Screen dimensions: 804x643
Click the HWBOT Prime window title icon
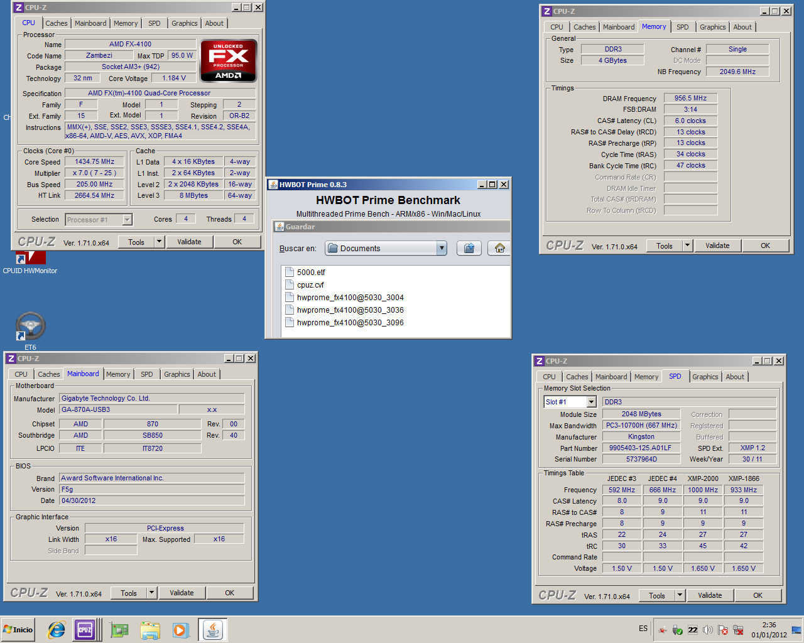[273, 185]
